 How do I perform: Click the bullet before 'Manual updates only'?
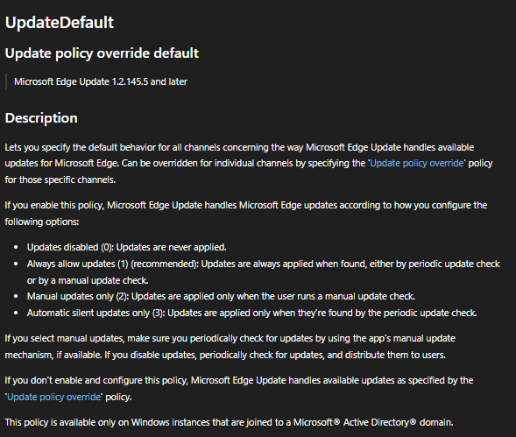[16, 296]
